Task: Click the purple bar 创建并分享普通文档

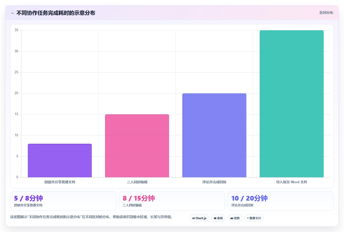Action: click(60, 161)
